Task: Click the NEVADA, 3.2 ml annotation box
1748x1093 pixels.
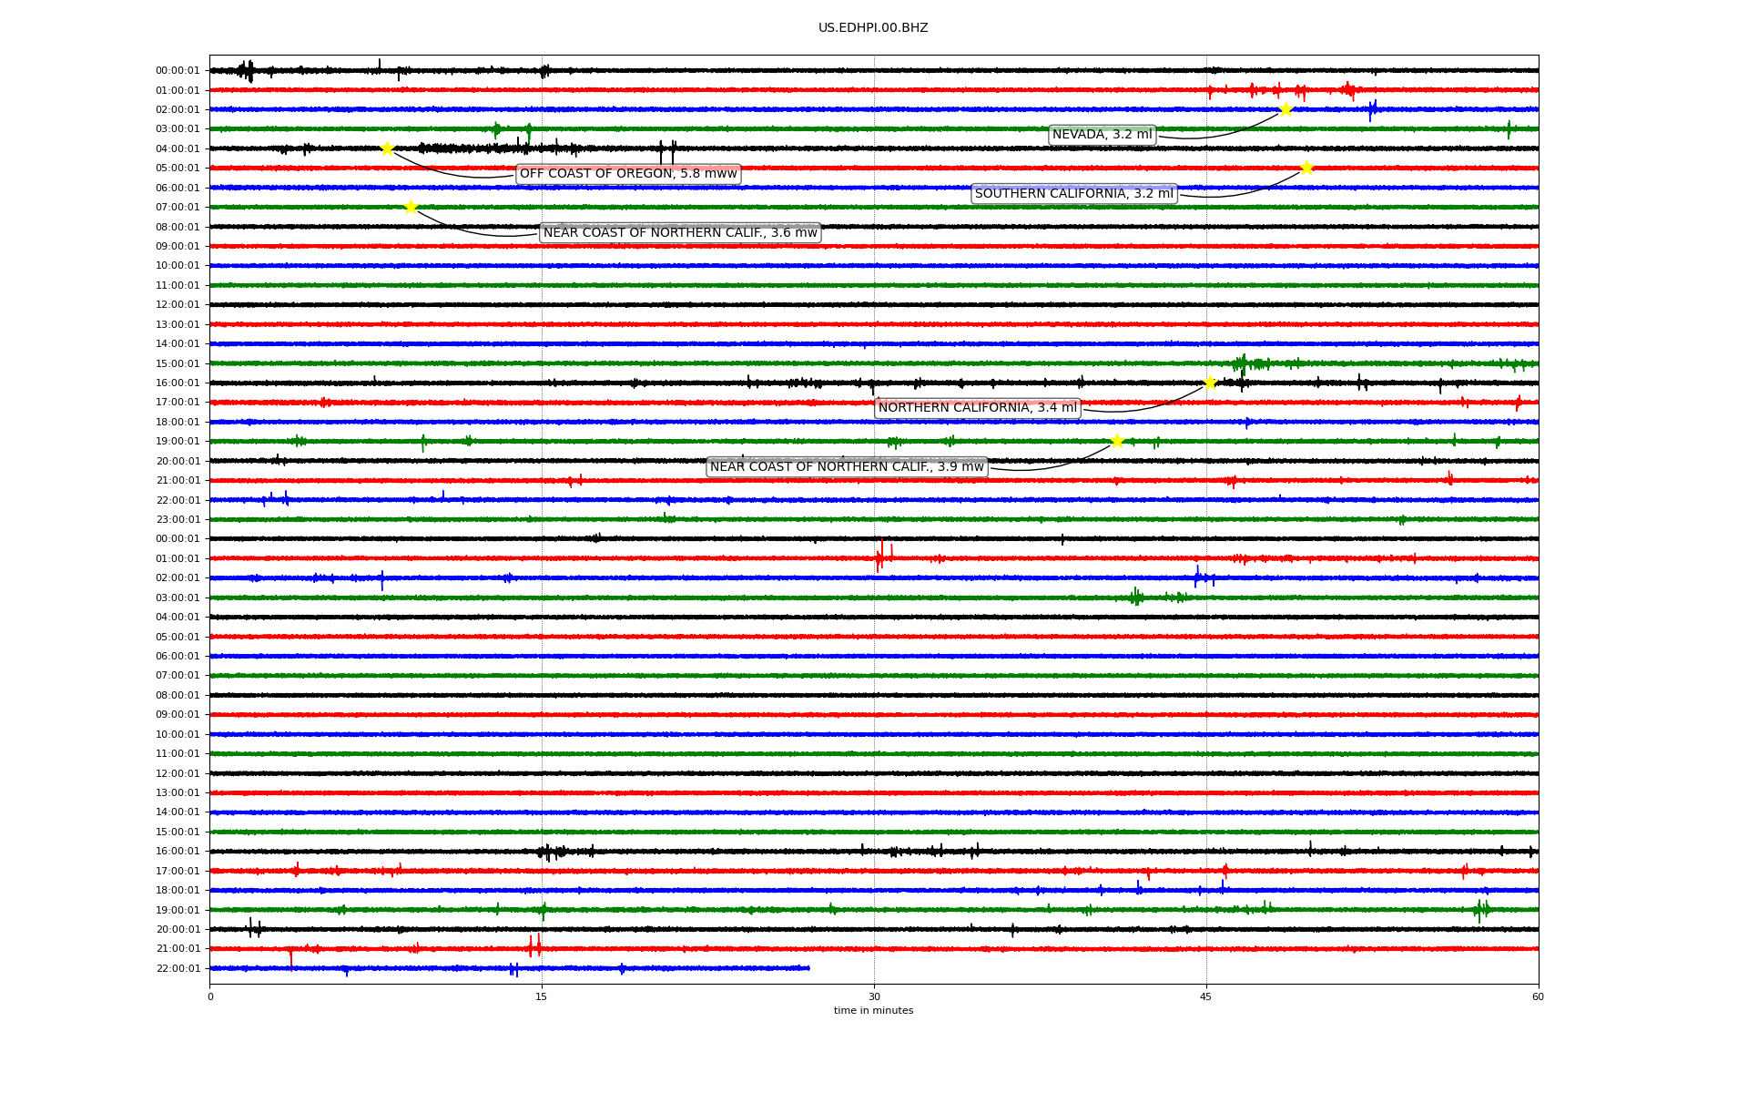Action: tap(1102, 135)
